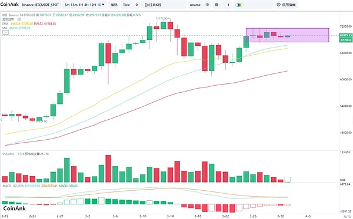Click the AUTO scale button at bottom right
The image size is (353, 219).
point(347,217)
